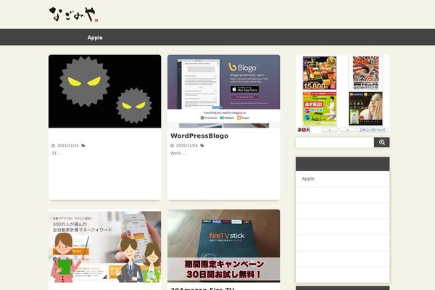Viewport: 435px width, 290px height.
Task: Click tag icon beside 2015/11/25
Action: pyautogui.click(x=83, y=146)
